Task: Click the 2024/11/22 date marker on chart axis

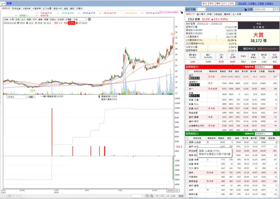Action: 173,190
